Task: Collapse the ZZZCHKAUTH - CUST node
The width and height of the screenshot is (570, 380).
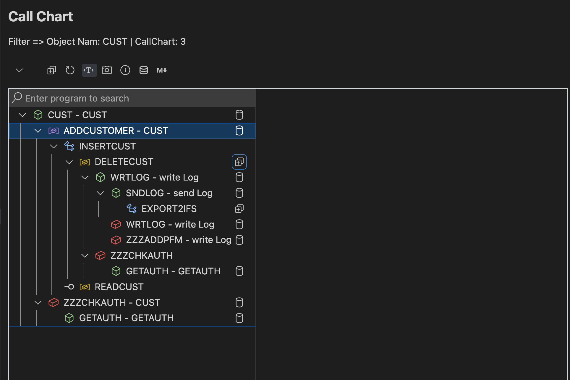Action: [x=38, y=302]
